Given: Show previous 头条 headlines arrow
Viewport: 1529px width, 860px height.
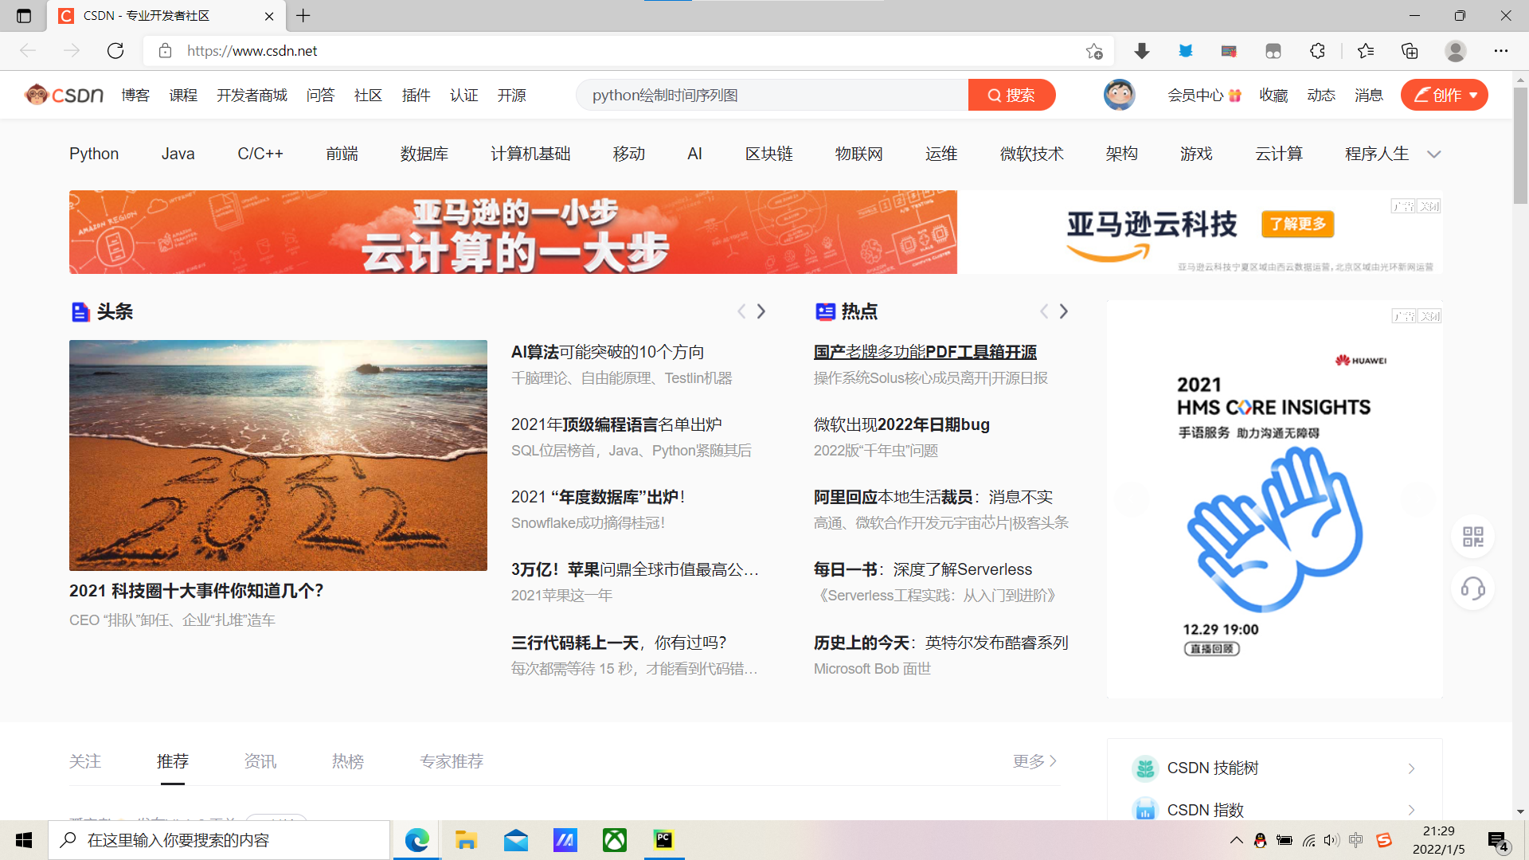Looking at the screenshot, I should click(741, 311).
